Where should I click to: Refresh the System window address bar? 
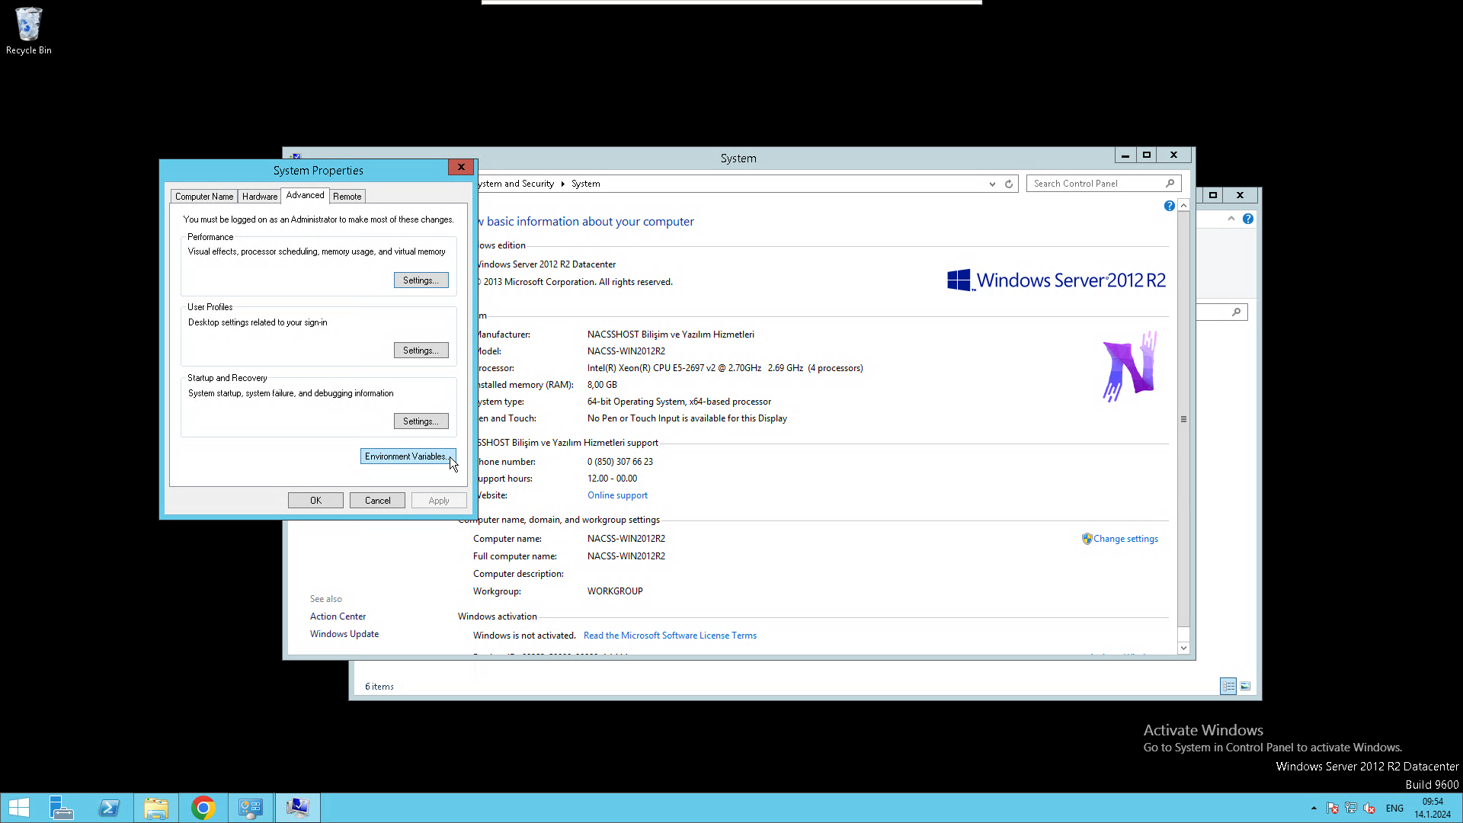click(1009, 184)
